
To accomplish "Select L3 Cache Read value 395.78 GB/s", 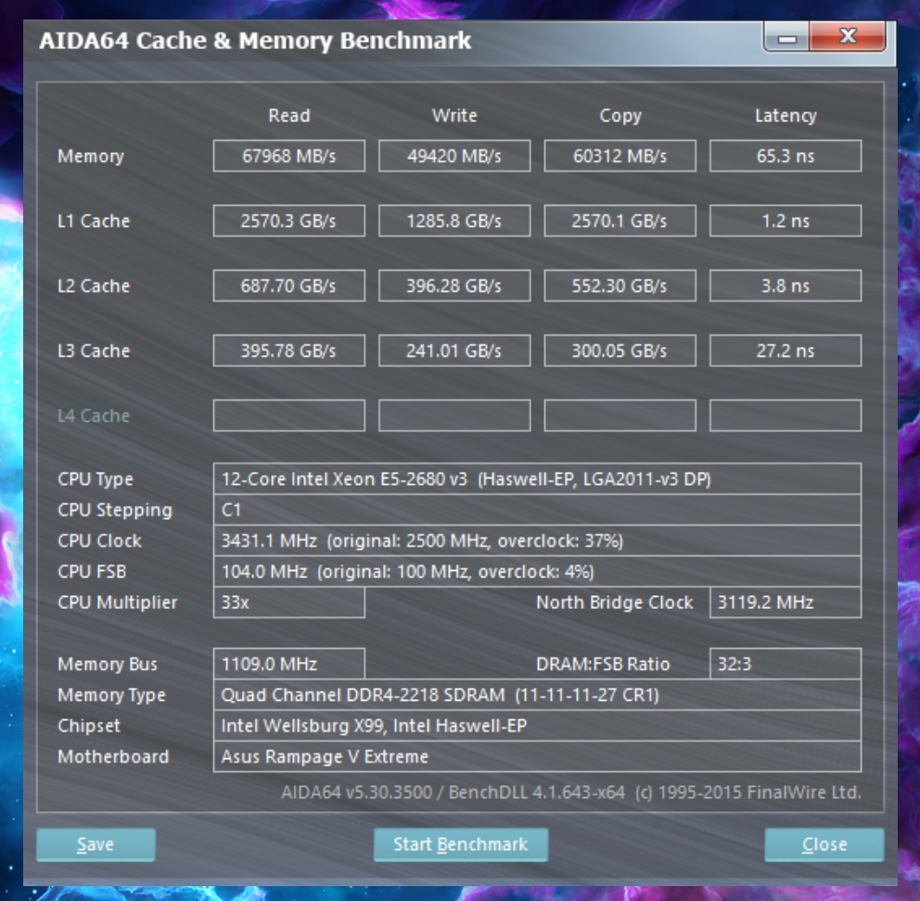I will pos(288,350).
